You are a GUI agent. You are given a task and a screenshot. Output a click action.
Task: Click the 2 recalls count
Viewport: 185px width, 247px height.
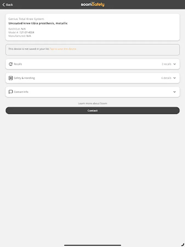166,64
